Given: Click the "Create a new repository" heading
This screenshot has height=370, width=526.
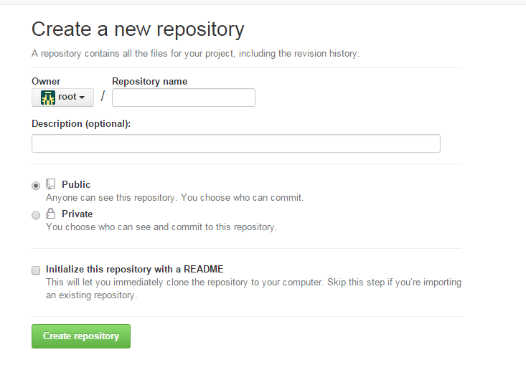Looking at the screenshot, I should coord(138,29).
